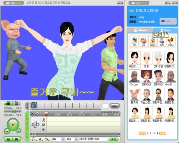The height and width of the screenshot is (143, 179).
Task: Open the speech bubble style dropdown
Action: [34, 139]
